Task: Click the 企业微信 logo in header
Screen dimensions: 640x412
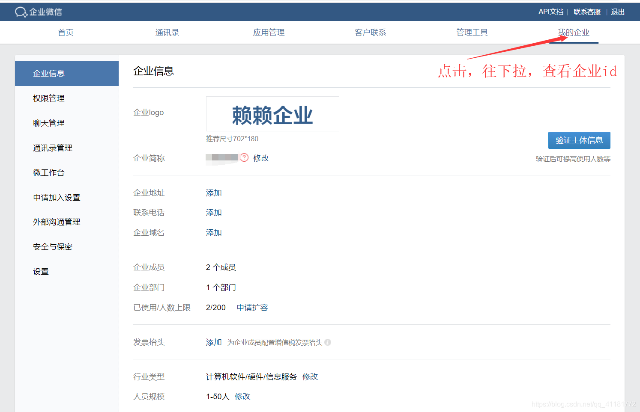Action: point(39,12)
